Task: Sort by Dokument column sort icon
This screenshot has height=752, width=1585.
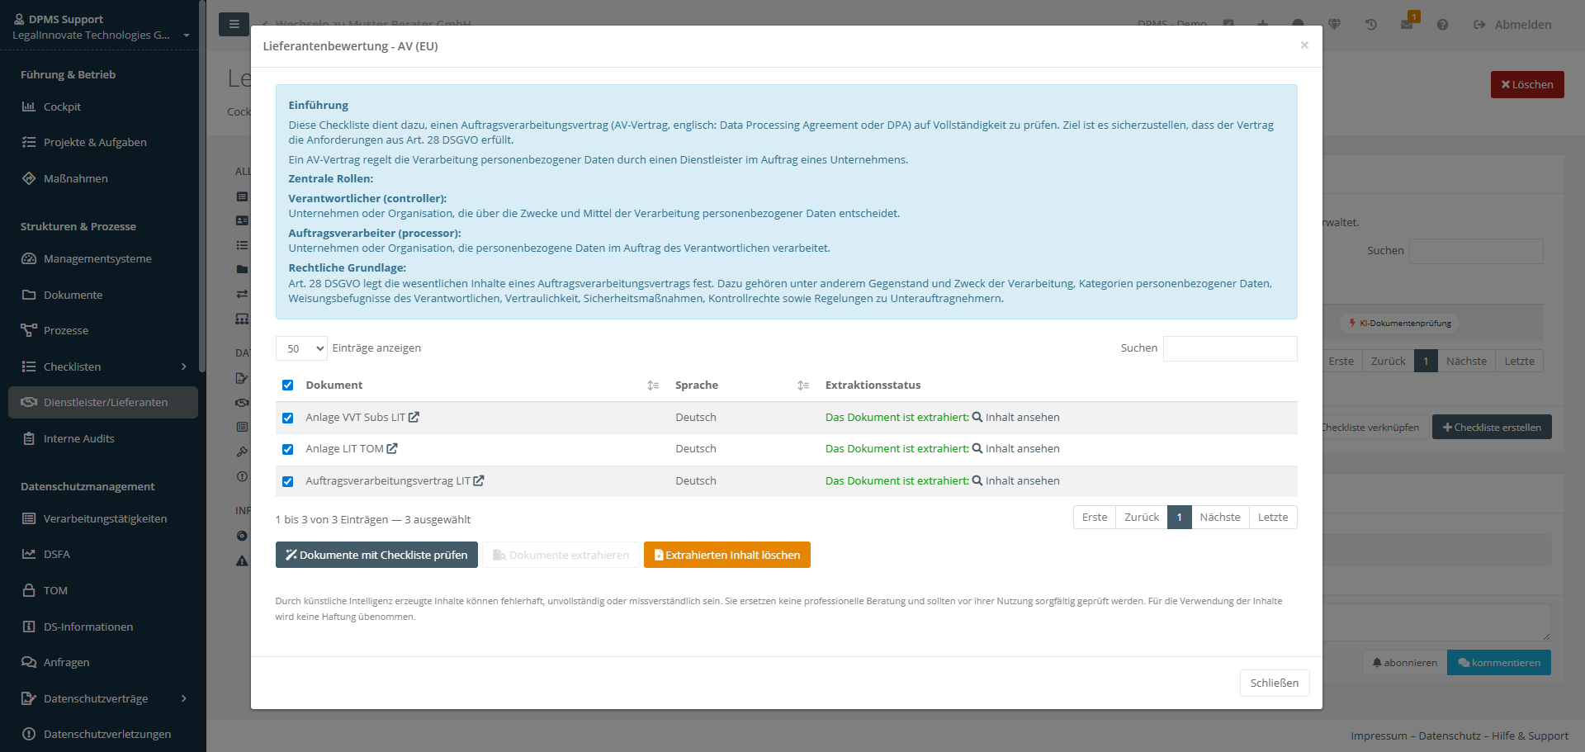Action: coord(653,385)
